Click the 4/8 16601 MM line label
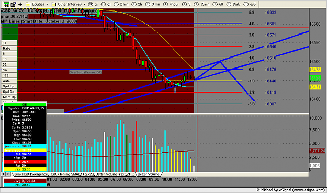This screenshot has width=327, height=193. (262, 24)
